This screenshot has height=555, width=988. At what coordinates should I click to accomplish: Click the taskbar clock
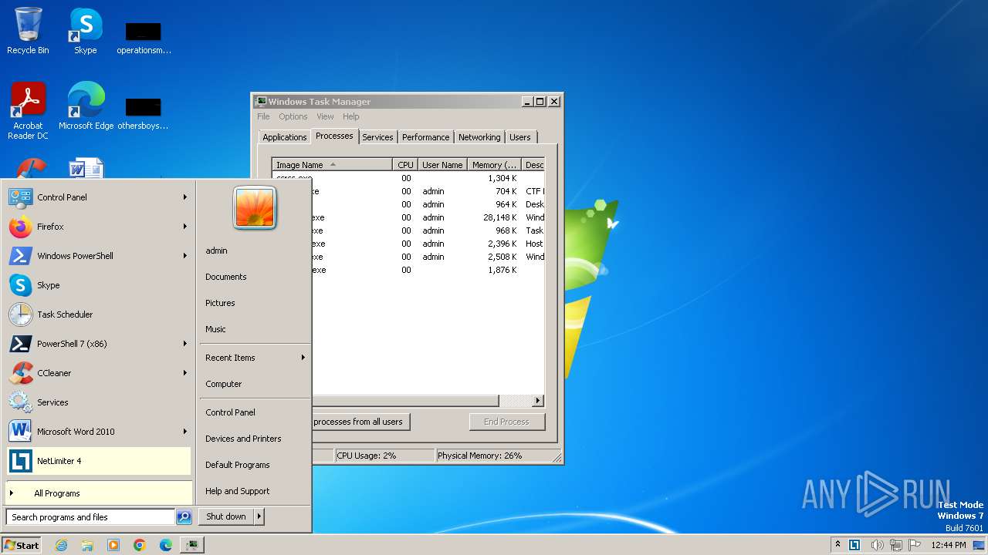[948, 545]
